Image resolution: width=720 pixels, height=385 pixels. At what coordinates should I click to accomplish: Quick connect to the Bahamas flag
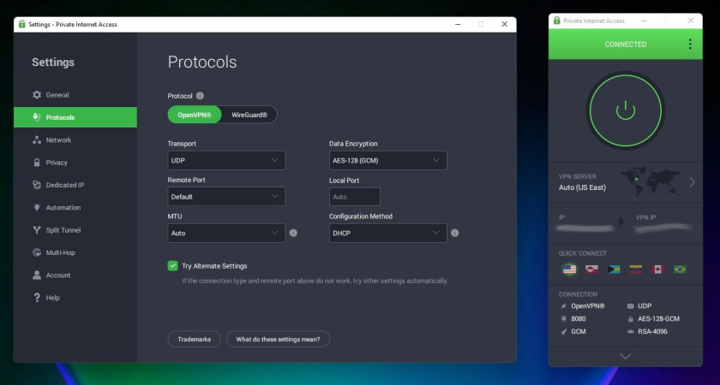point(614,269)
